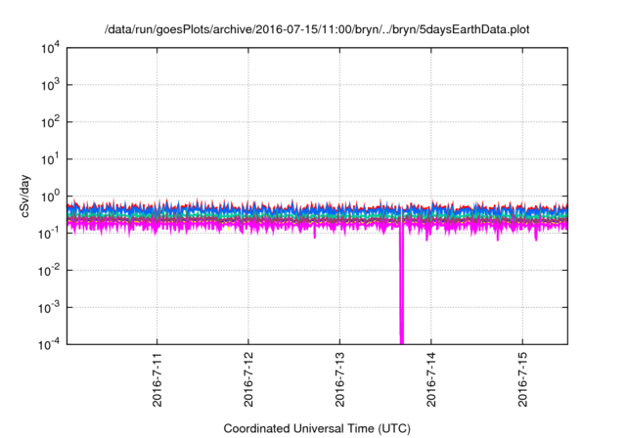
Task: Click the 10^3 y-axis tick label
Action: coord(50,85)
